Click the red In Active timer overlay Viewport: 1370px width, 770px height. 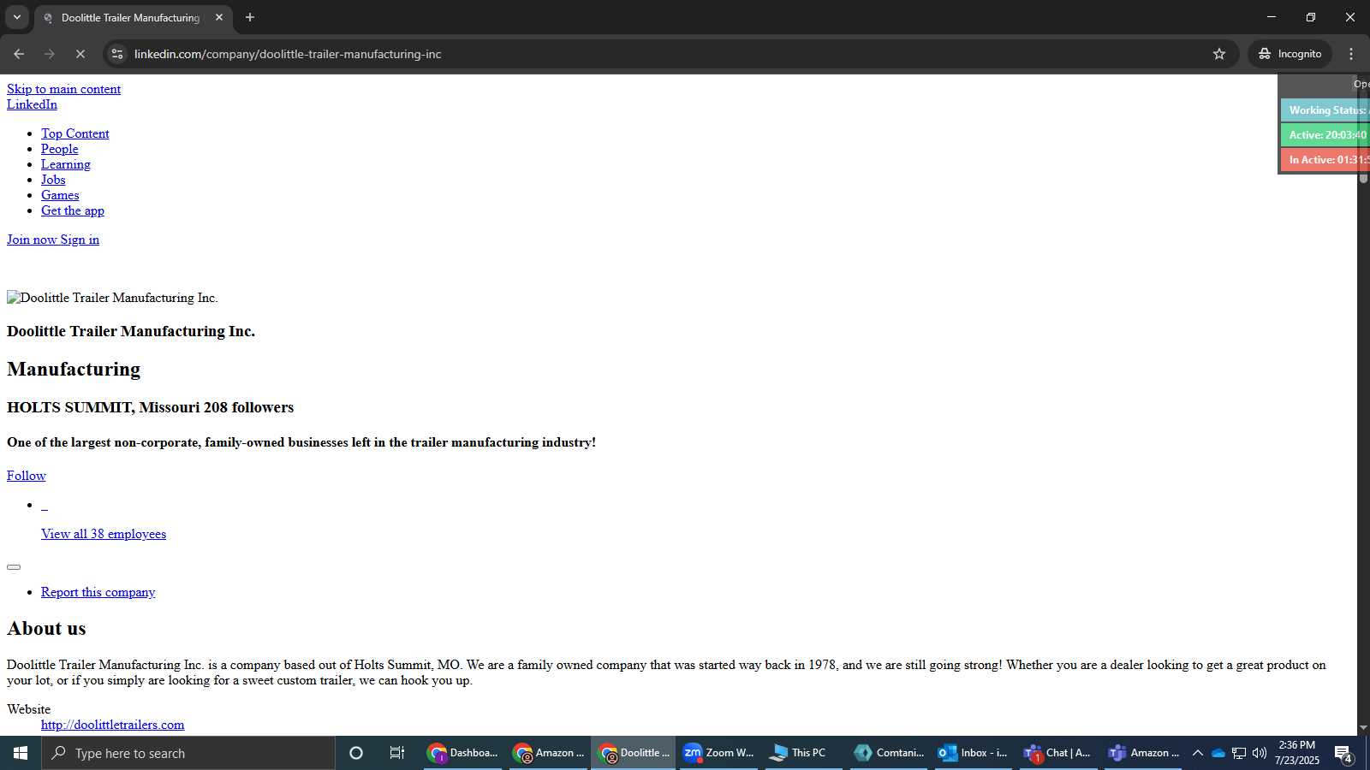[1325, 160]
